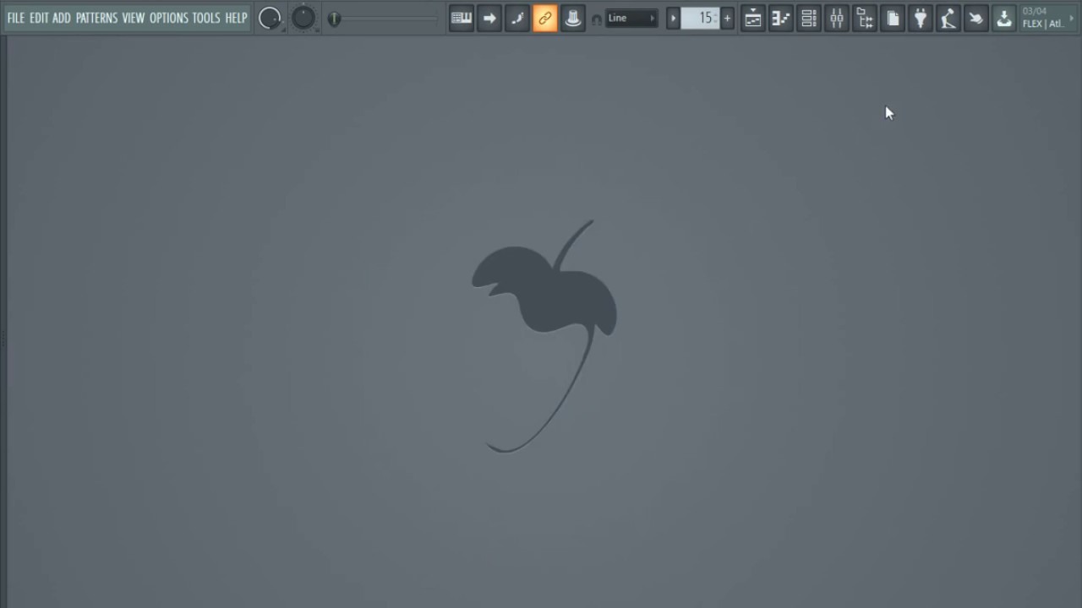This screenshot has width=1082, height=608.
Task: Open the OPTIONS menu
Action: point(168,18)
